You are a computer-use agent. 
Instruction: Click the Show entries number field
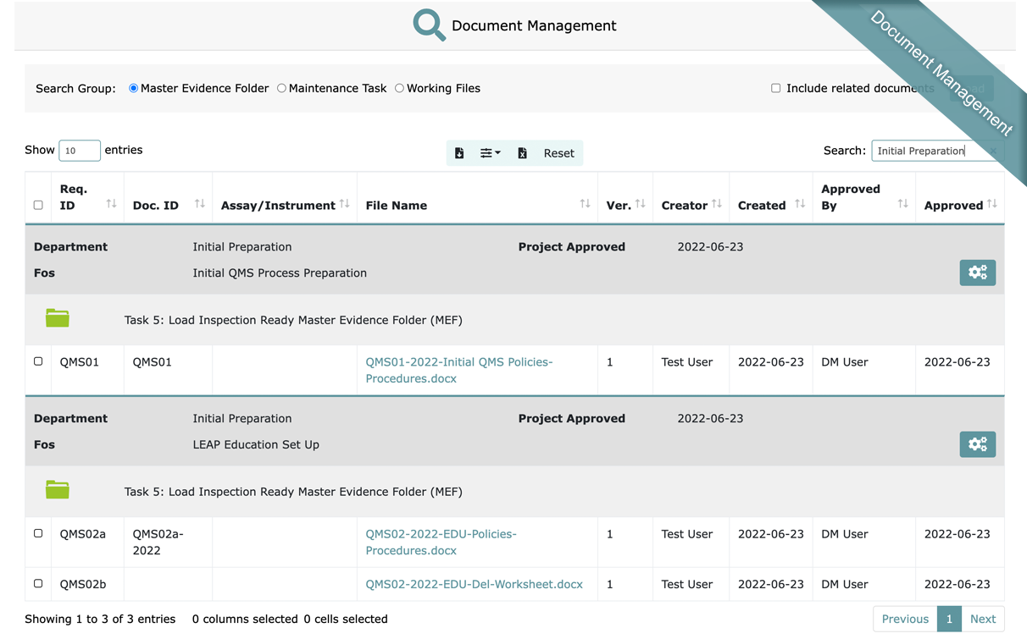coord(80,151)
